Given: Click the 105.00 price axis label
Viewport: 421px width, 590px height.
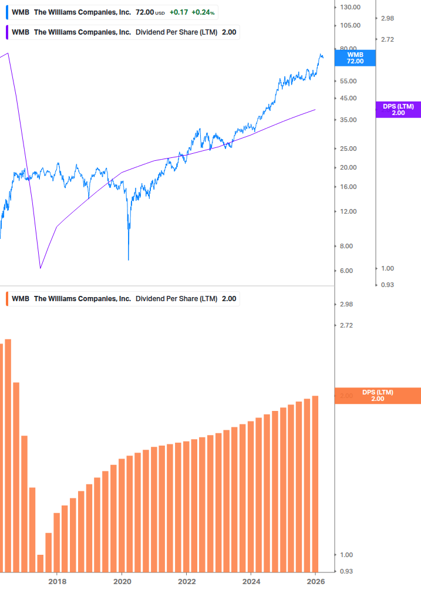Looking at the screenshot, I should pyautogui.click(x=350, y=25).
